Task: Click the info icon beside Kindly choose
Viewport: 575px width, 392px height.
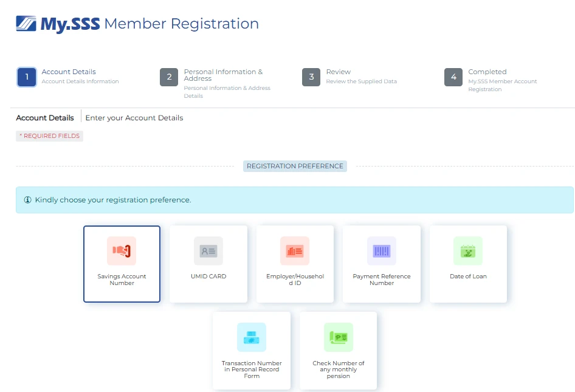Action: pyautogui.click(x=27, y=200)
